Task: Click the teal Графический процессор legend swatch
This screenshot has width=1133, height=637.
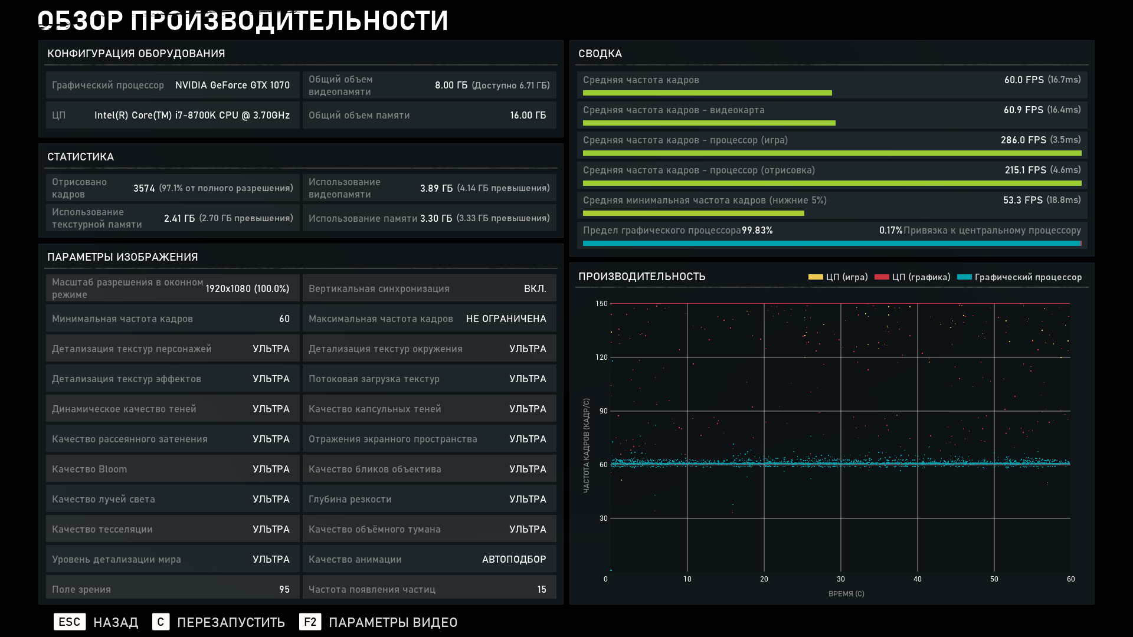Action: click(964, 277)
